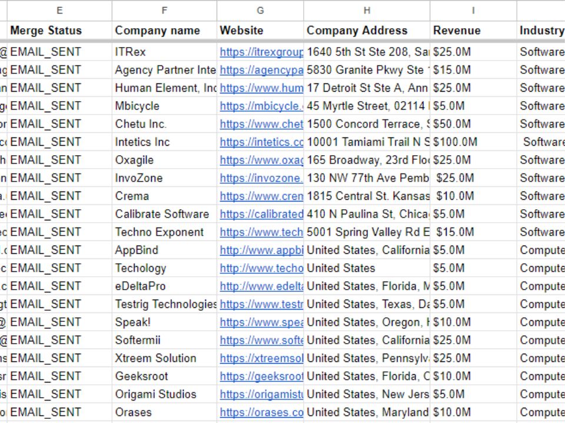Open the ITRex website link
The width and height of the screenshot is (565, 423).
pos(261,52)
